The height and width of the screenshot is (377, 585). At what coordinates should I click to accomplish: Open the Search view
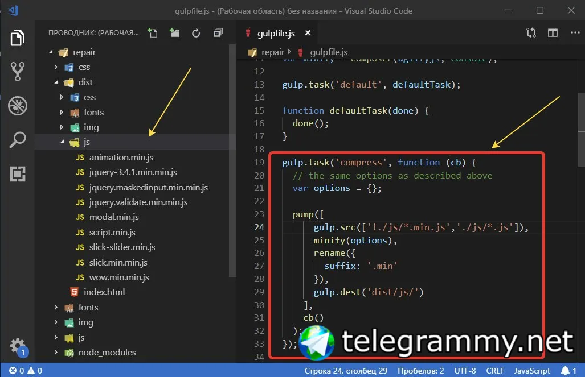(17, 140)
